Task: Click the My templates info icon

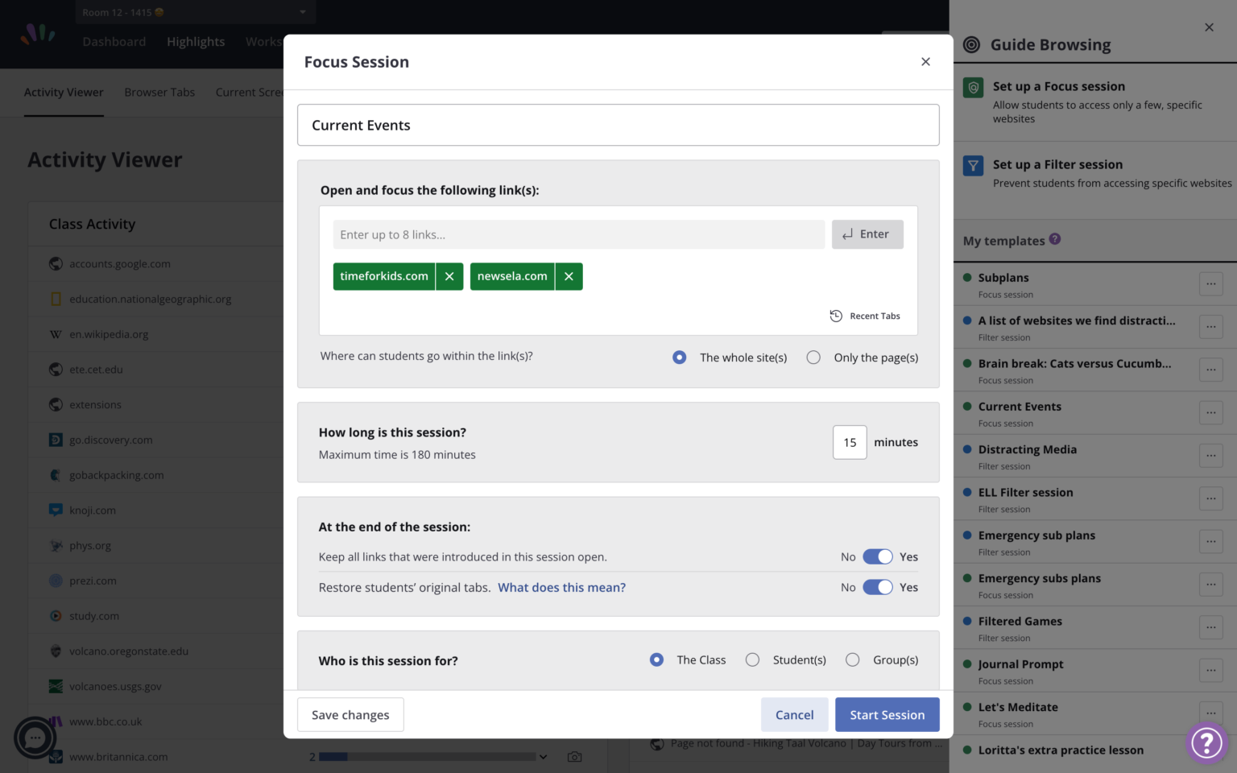Action: [1055, 239]
